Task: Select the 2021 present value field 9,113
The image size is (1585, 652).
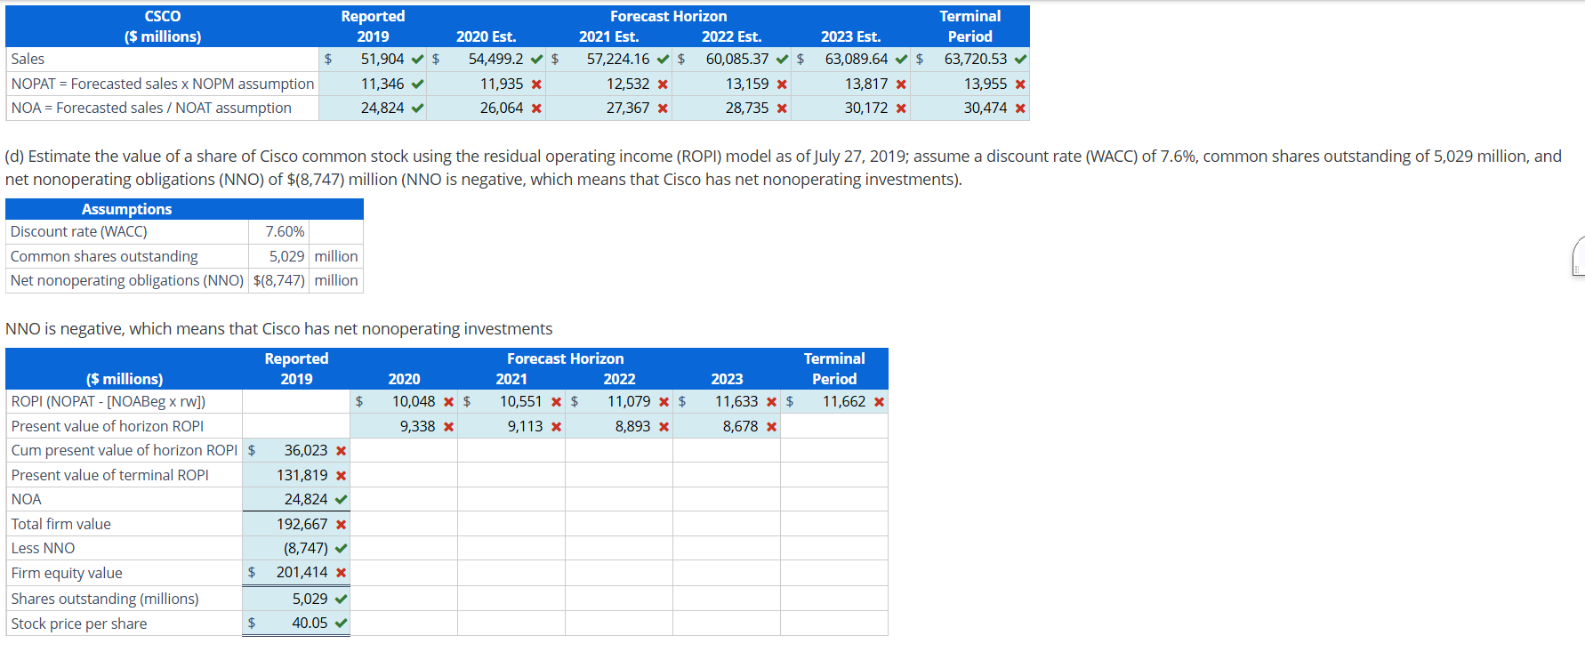Action: (x=511, y=427)
